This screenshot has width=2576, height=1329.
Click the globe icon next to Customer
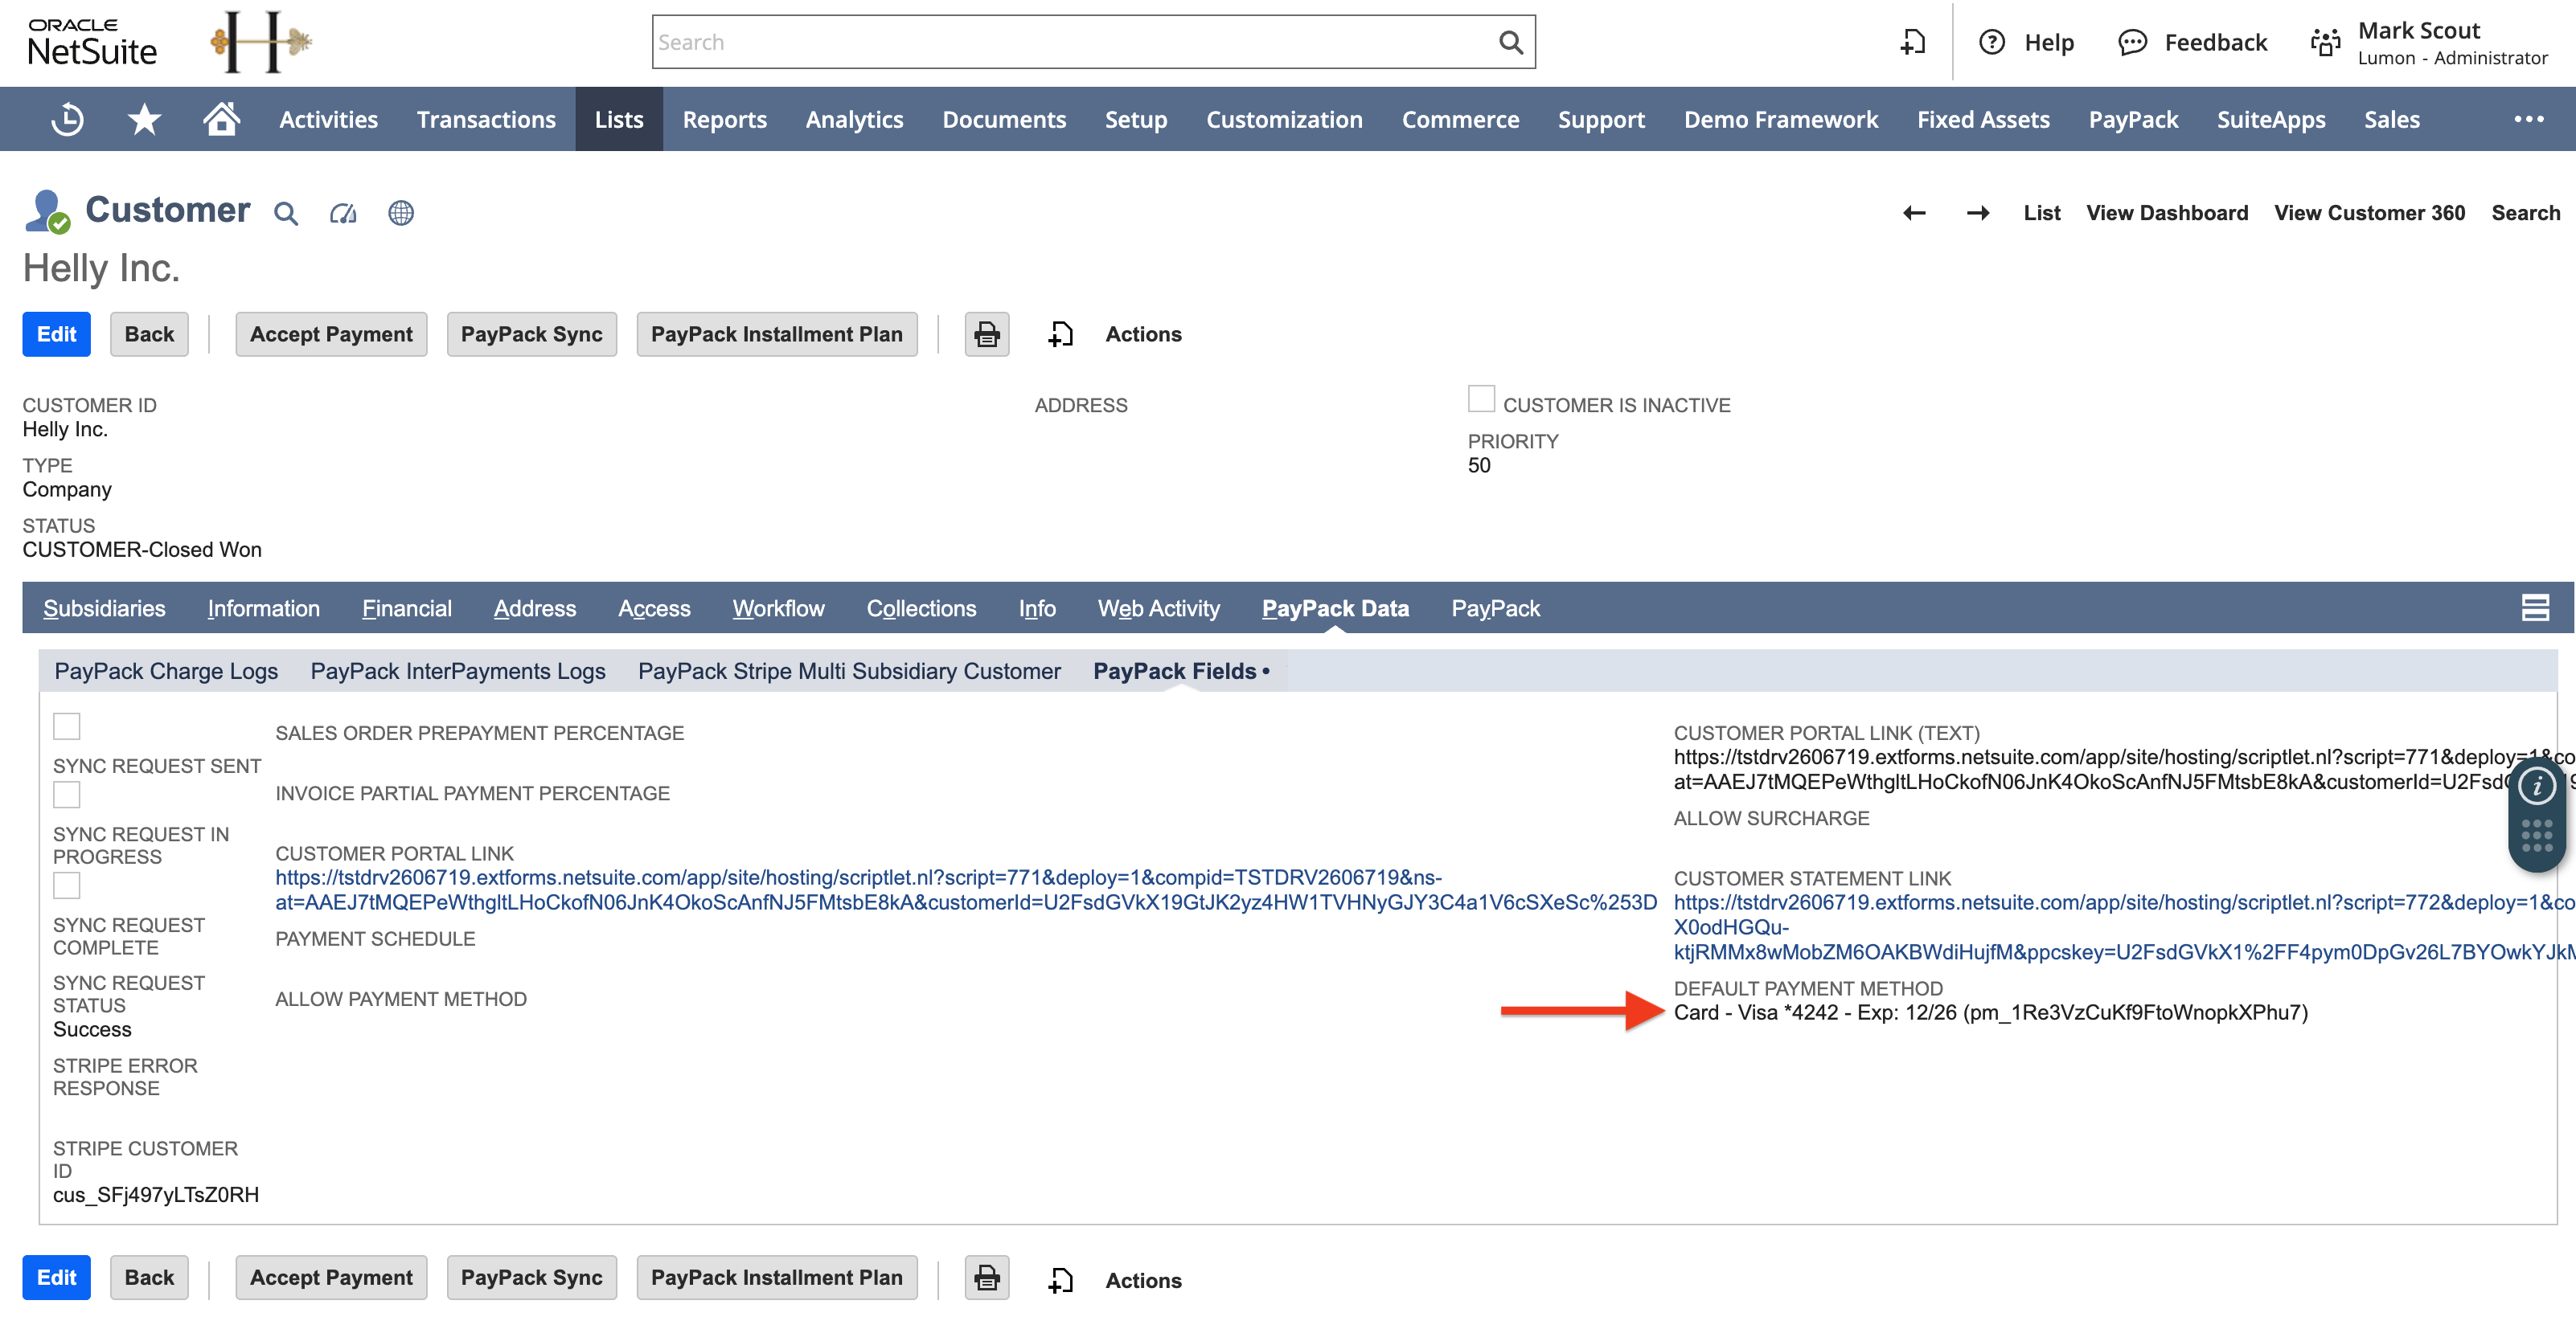click(x=401, y=213)
